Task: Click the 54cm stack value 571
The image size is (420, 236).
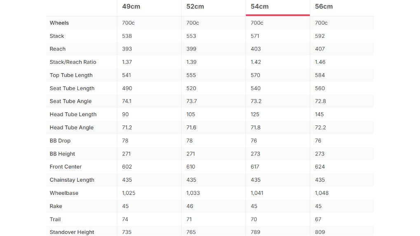Action: 255,36
